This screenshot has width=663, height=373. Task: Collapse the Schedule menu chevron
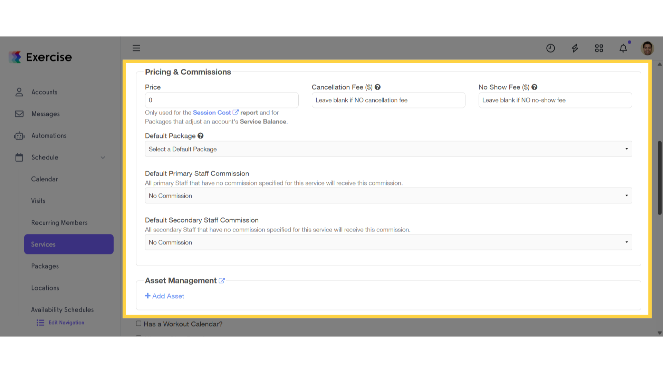(x=103, y=157)
